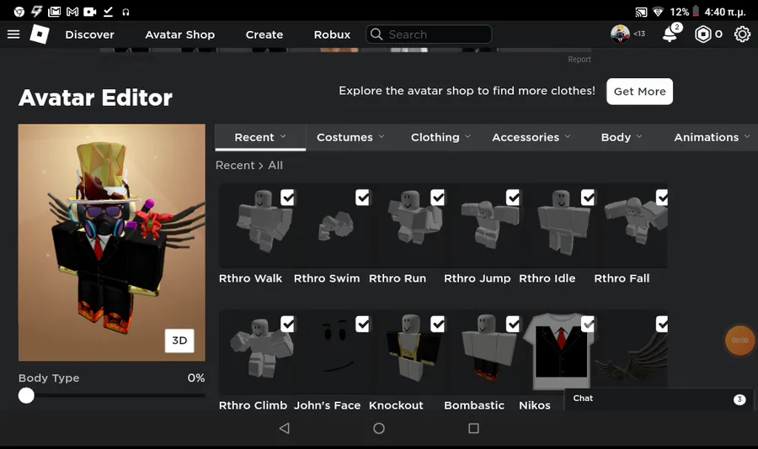Tap the Android home button
This screenshot has height=449, width=758.
(379, 428)
